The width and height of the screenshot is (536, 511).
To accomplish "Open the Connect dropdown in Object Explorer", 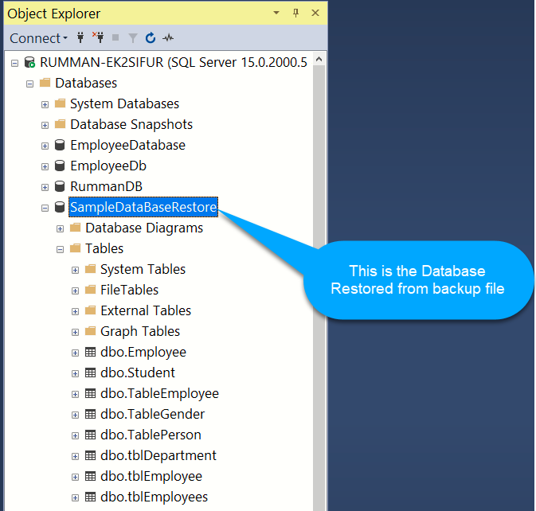I will [38, 38].
